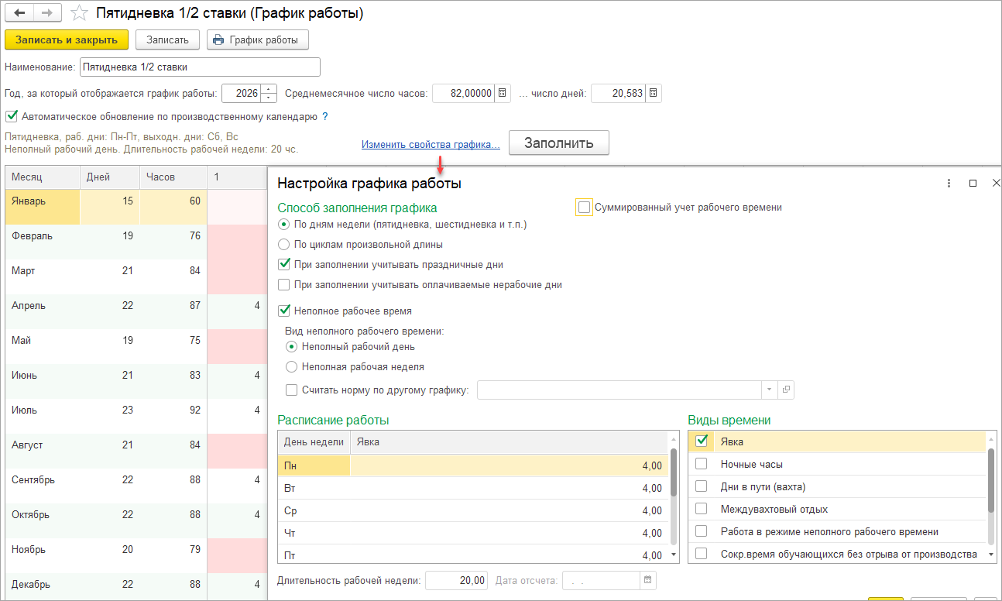This screenshot has height=601, width=1002.
Task: Uncheck Неполное рабочее время option
Action: (284, 311)
